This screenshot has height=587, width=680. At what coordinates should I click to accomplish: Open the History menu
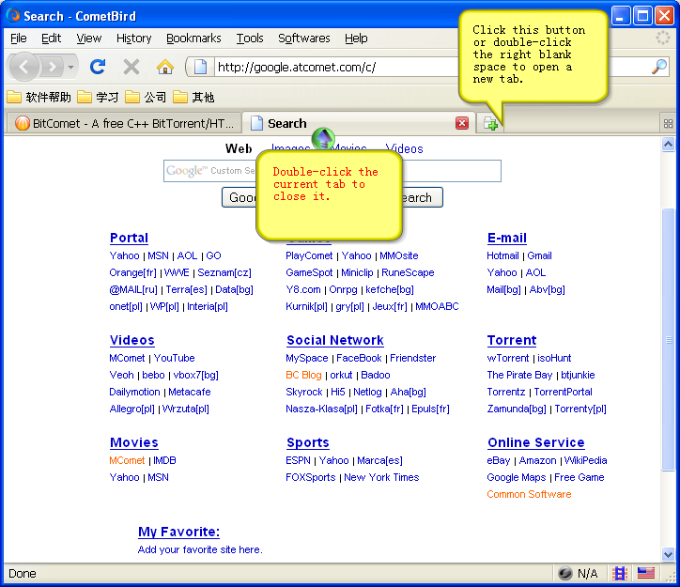133,39
